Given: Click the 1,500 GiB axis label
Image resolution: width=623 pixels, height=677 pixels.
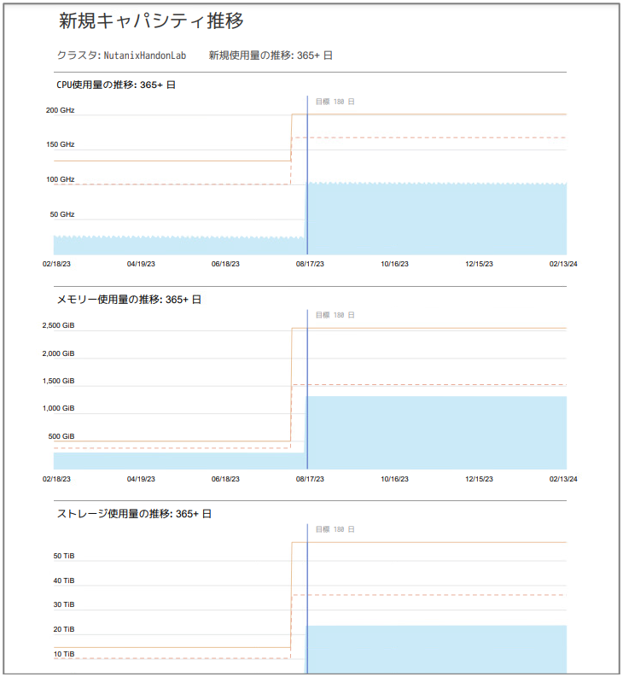Looking at the screenshot, I should point(58,381).
